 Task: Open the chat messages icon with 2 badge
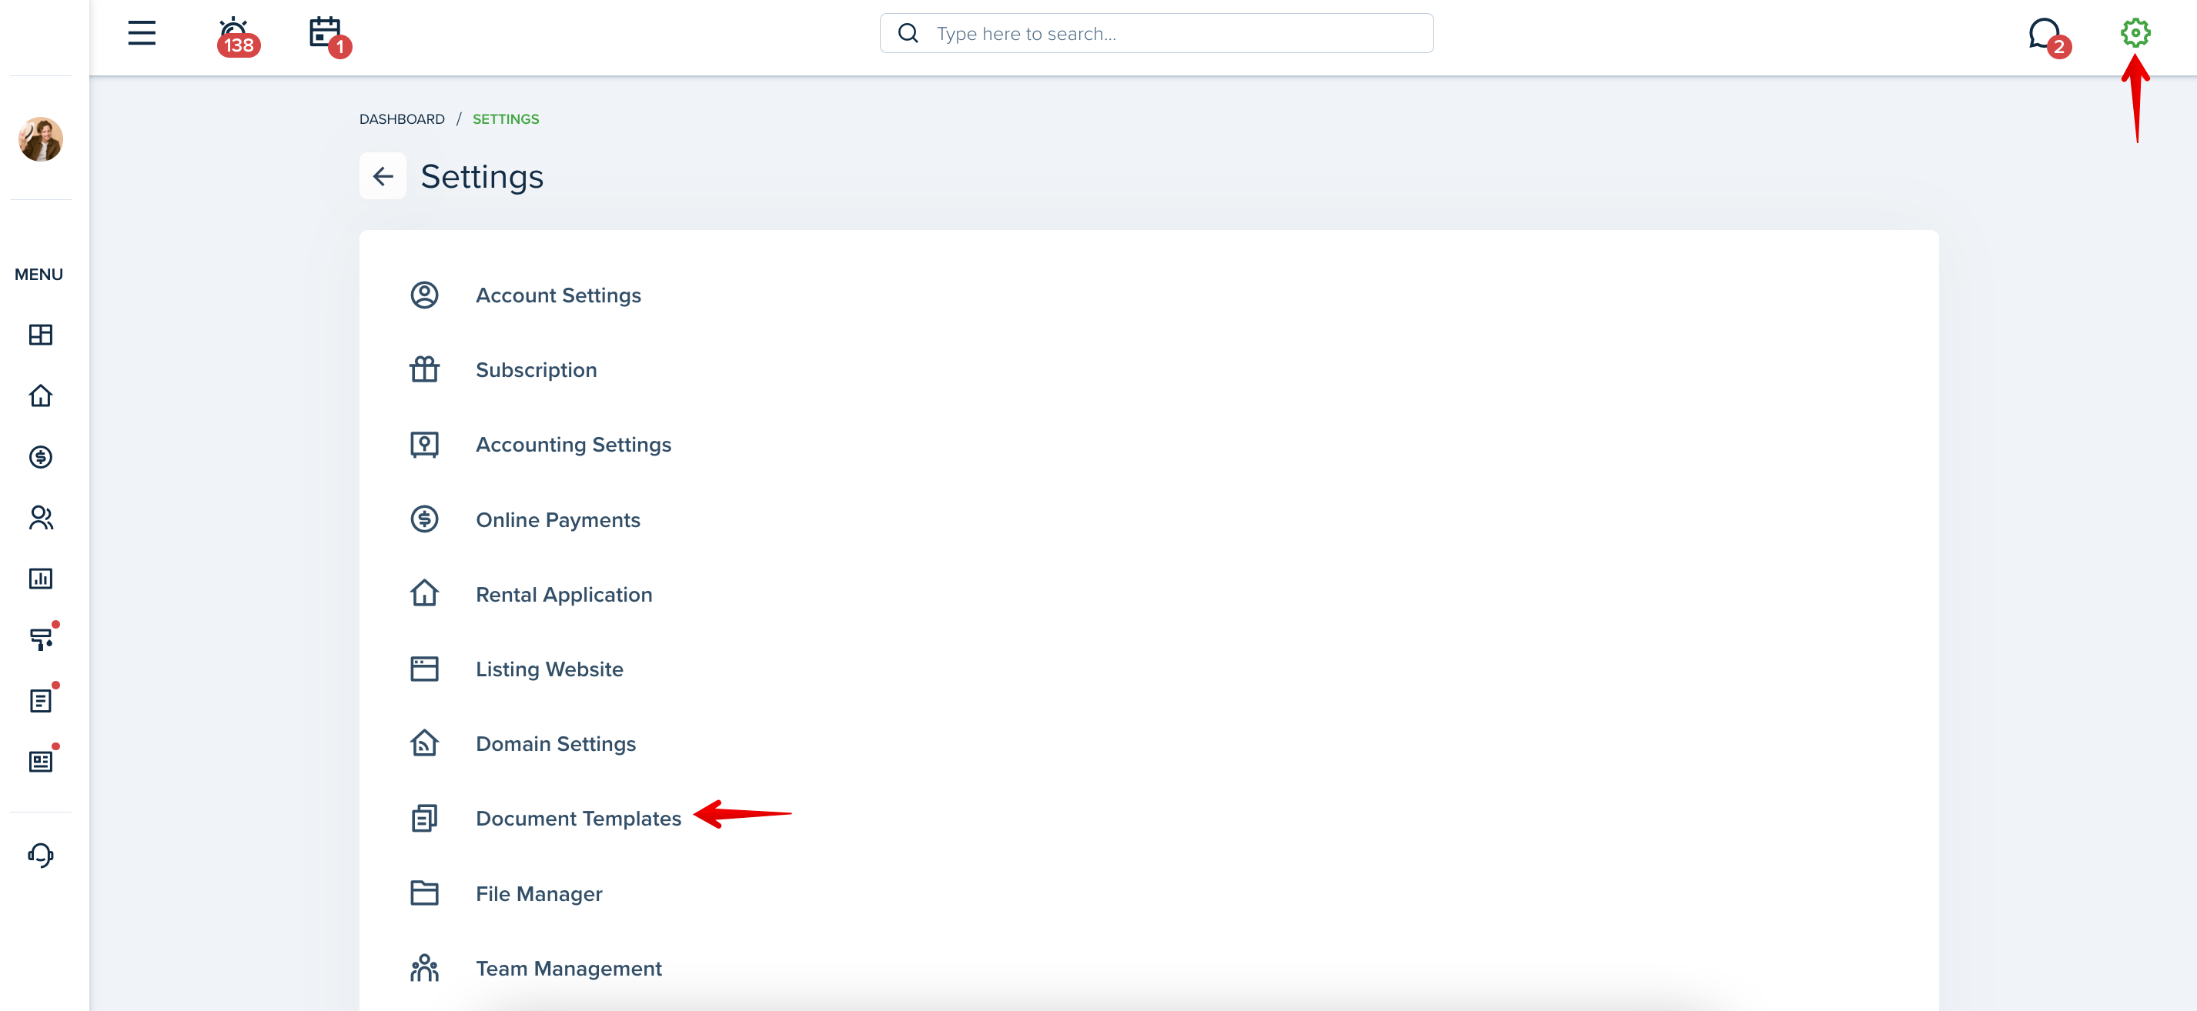[2048, 37]
